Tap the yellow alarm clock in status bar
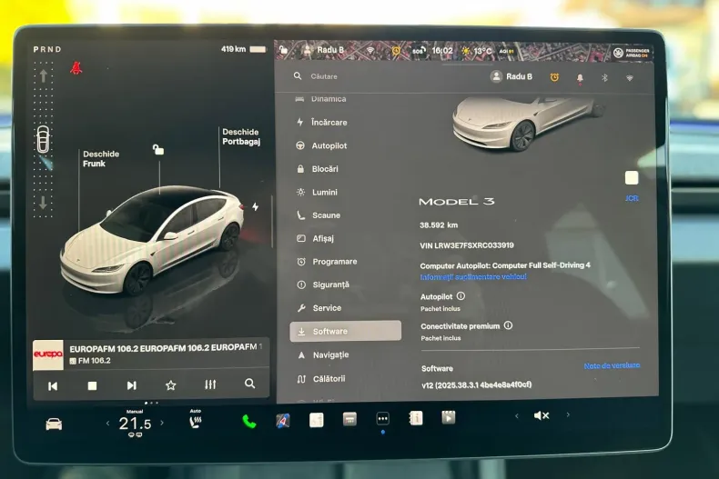The height and width of the screenshot is (479, 719). tap(396, 51)
